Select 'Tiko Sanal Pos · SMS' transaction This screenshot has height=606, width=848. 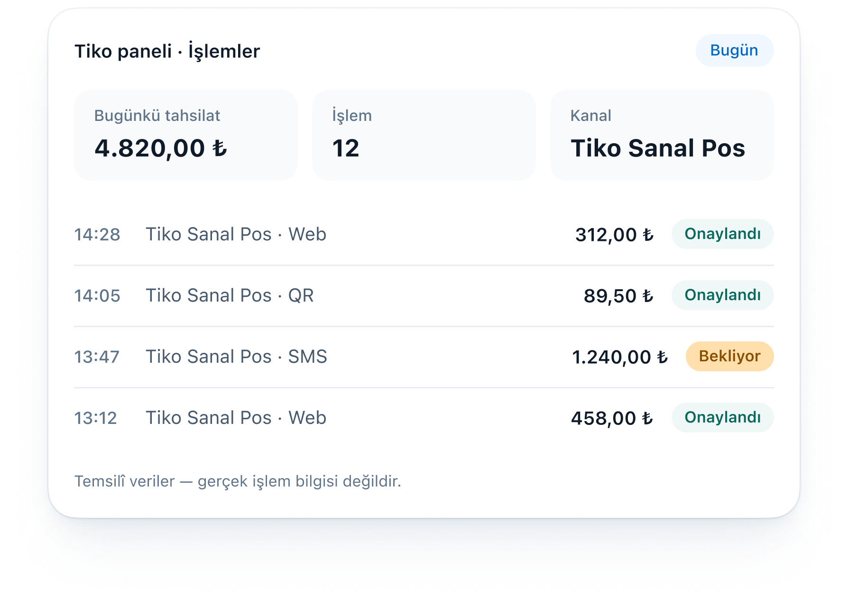(236, 357)
